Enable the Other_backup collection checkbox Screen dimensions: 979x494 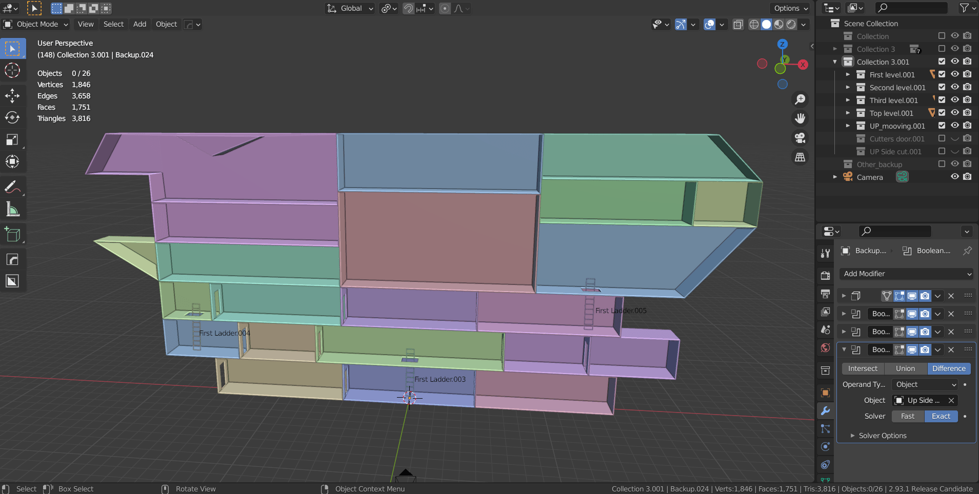click(942, 164)
